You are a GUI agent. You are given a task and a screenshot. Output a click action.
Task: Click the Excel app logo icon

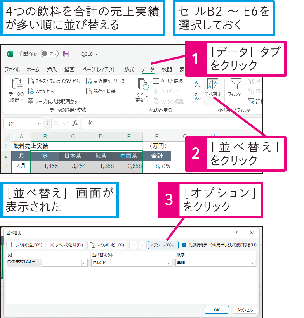[10, 54]
